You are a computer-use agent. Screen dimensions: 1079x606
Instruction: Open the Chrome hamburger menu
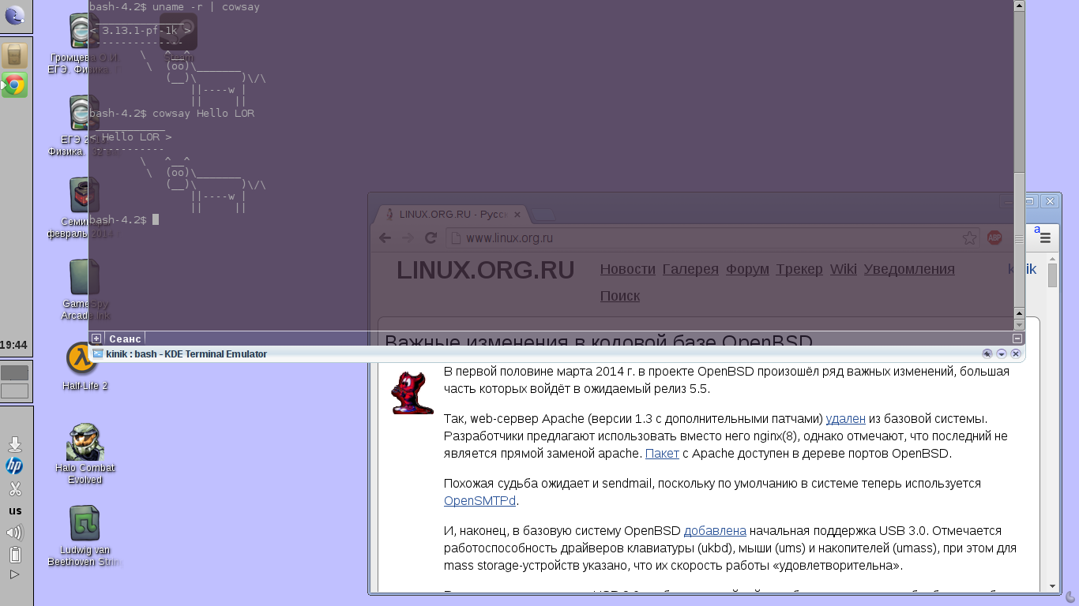coord(1045,238)
